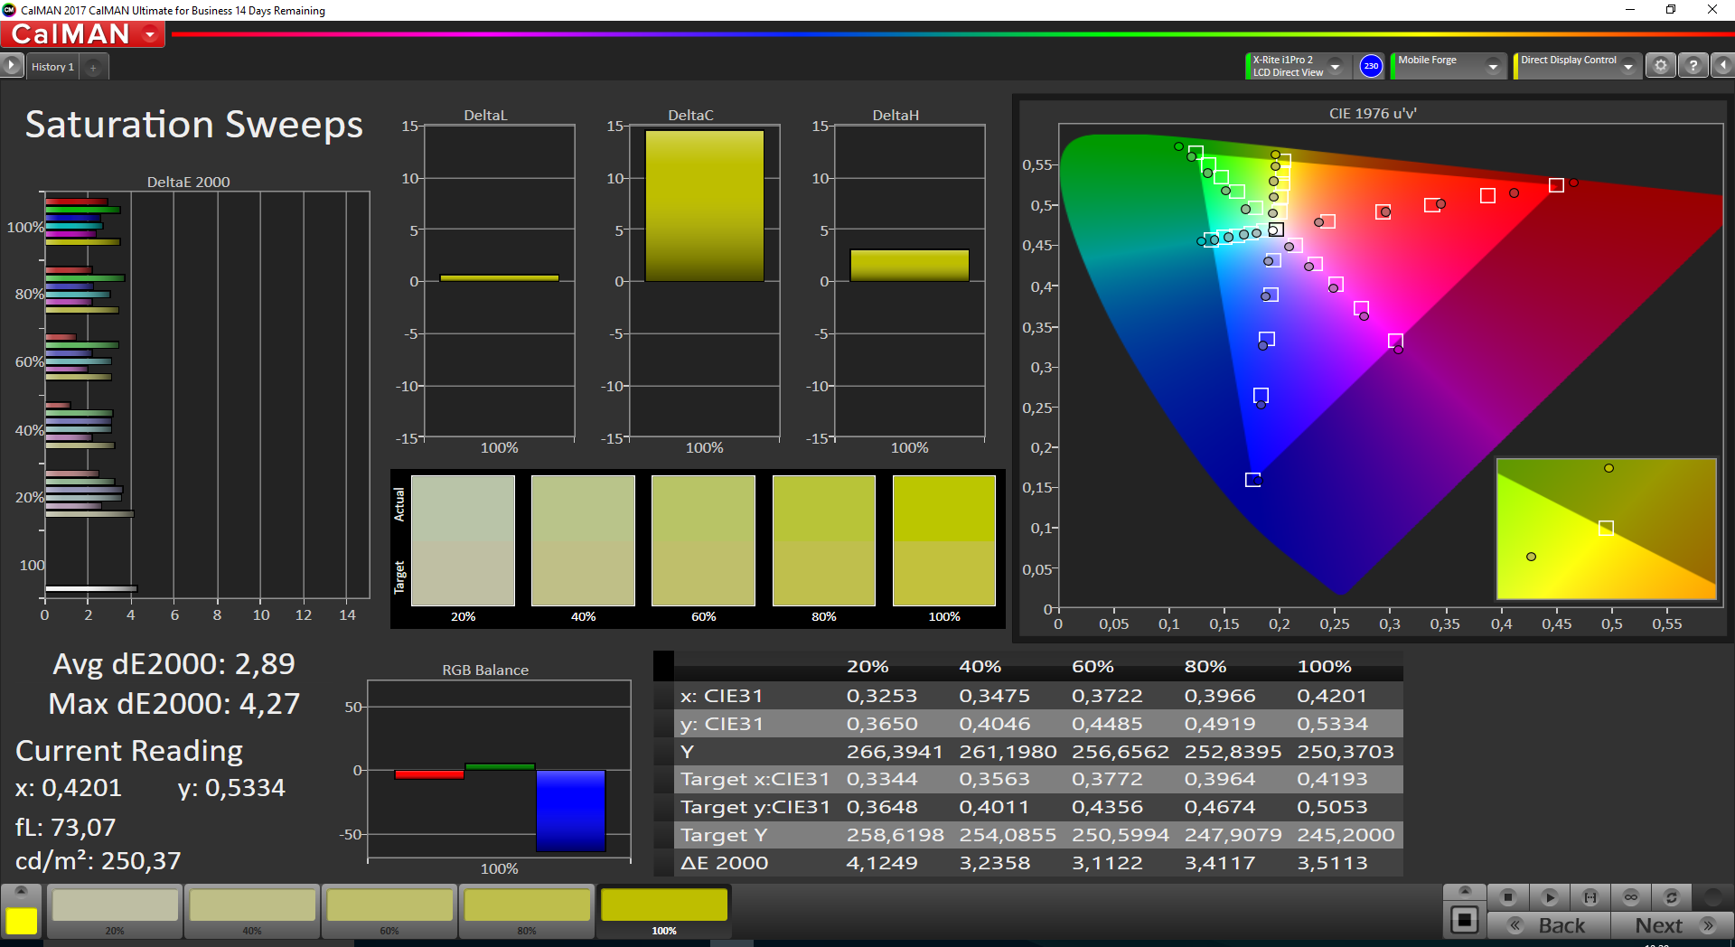The height and width of the screenshot is (947, 1735).
Task: Click the DeltaH chart yellow bar
Action: point(909,266)
